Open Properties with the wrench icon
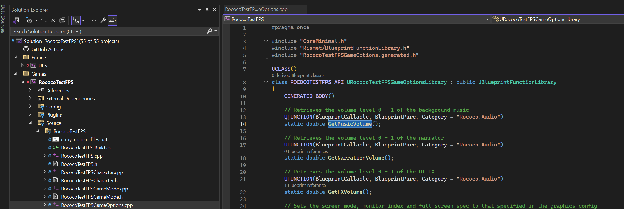Image resolution: width=624 pixels, height=209 pixels. [103, 20]
